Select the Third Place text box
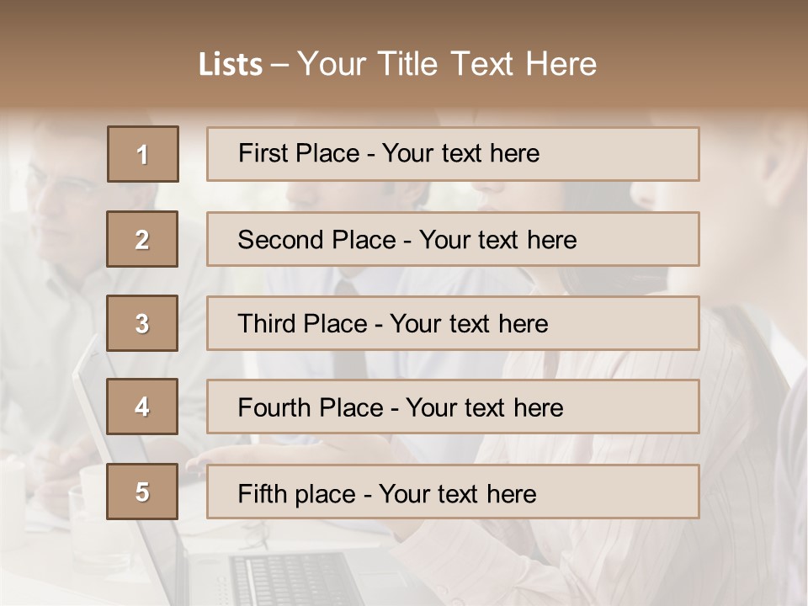 tap(453, 323)
